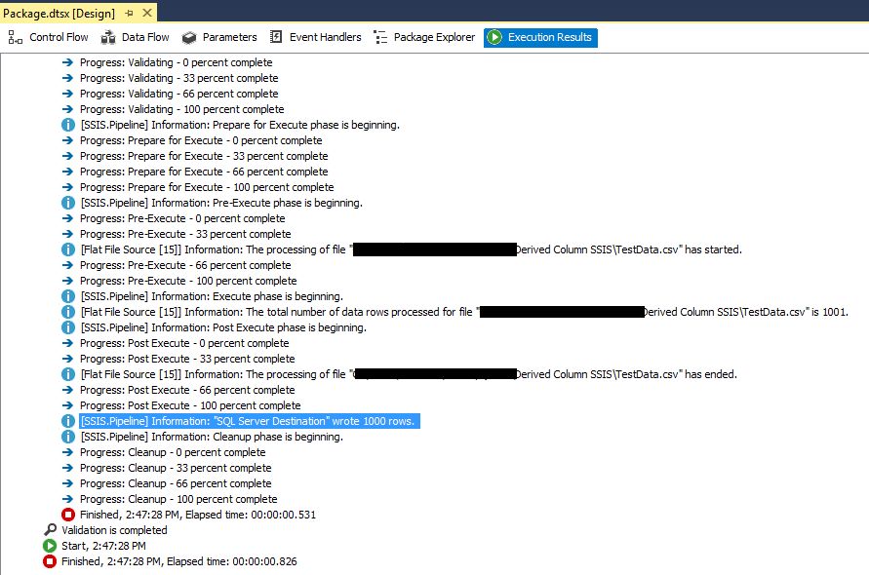Click red stop icon beside 'Elapsed time: 00:00:00.826'

click(50, 561)
